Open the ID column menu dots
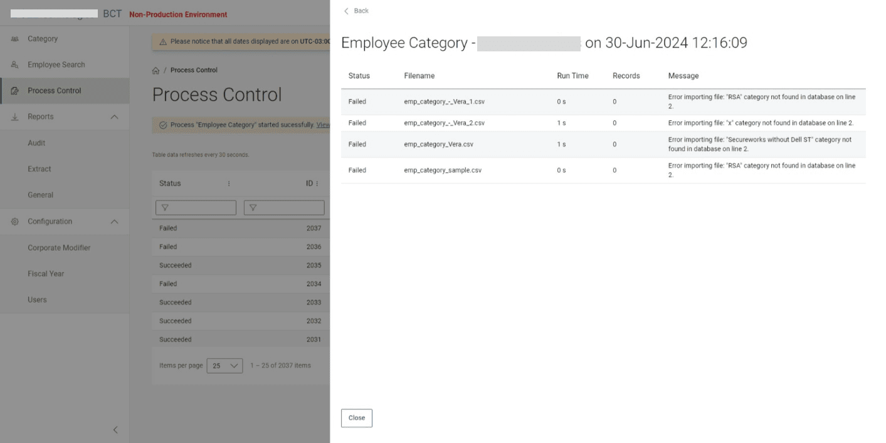The width and height of the screenshot is (886, 443). coord(317,184)
